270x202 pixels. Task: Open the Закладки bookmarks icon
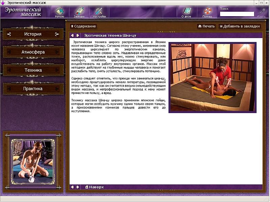(79, 12)
